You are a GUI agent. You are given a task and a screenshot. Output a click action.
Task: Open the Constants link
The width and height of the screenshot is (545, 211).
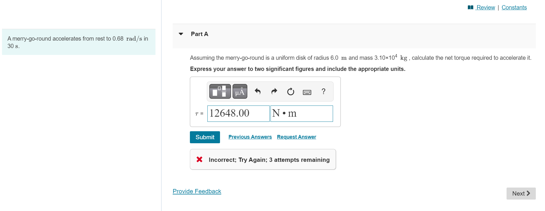click(514, 7)
